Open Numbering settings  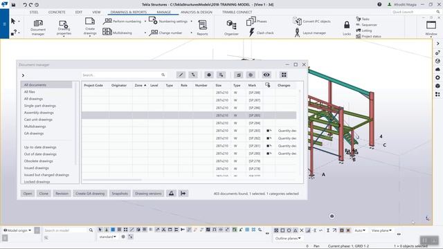pos(168,21)
